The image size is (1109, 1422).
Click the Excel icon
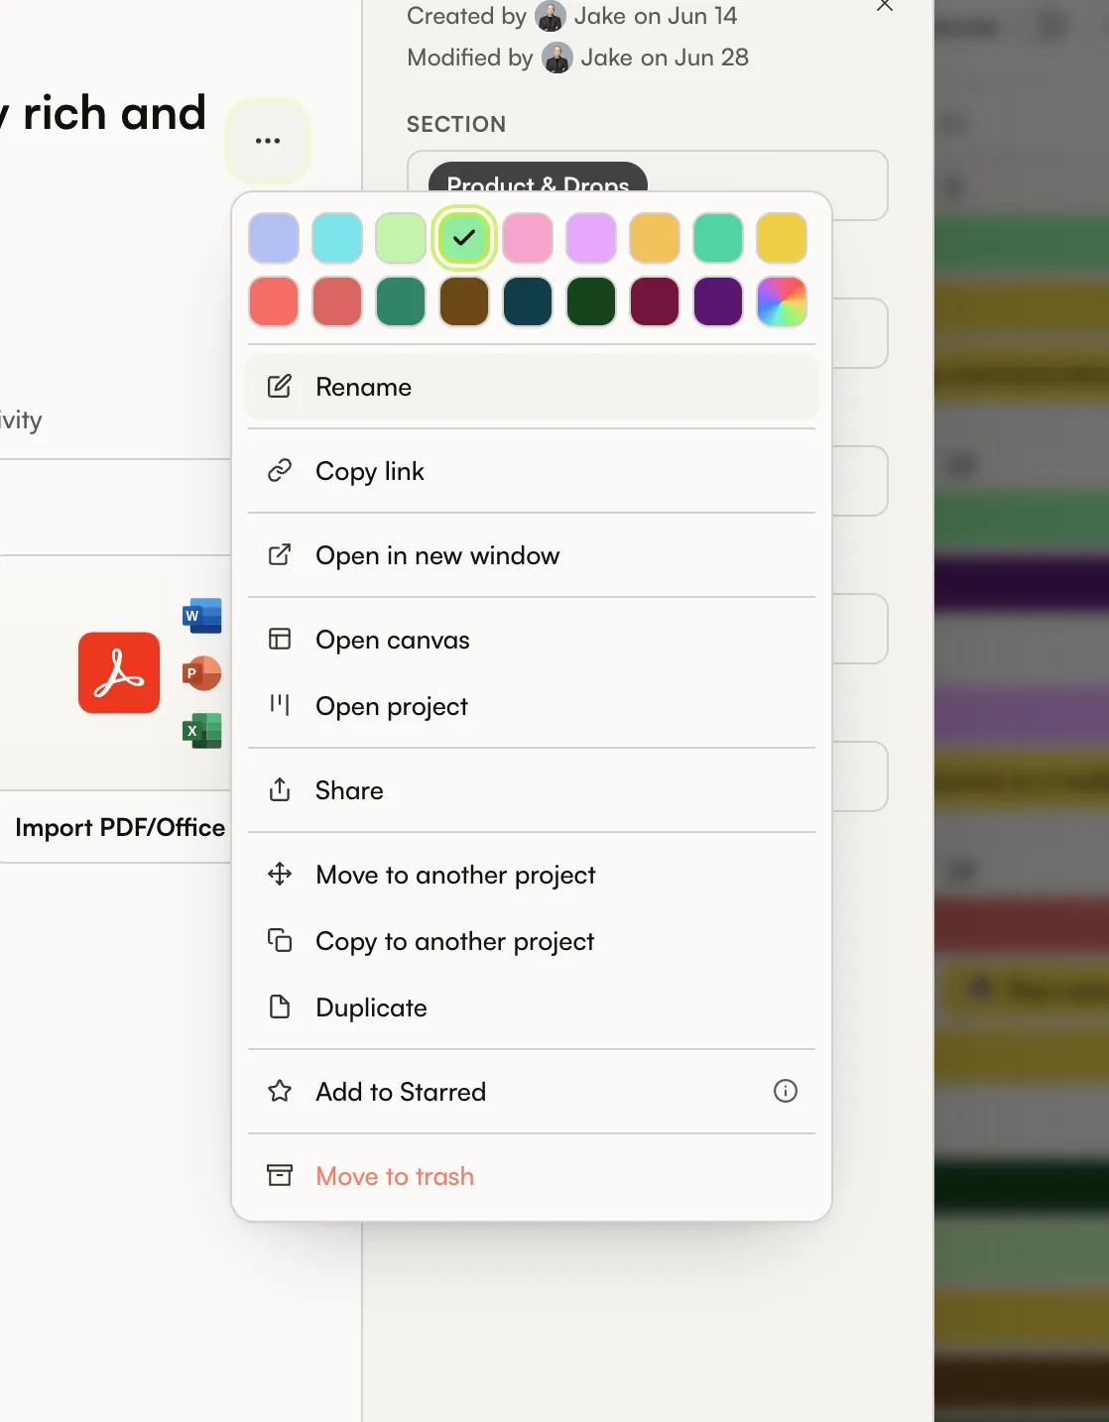[x=201, y=731]
